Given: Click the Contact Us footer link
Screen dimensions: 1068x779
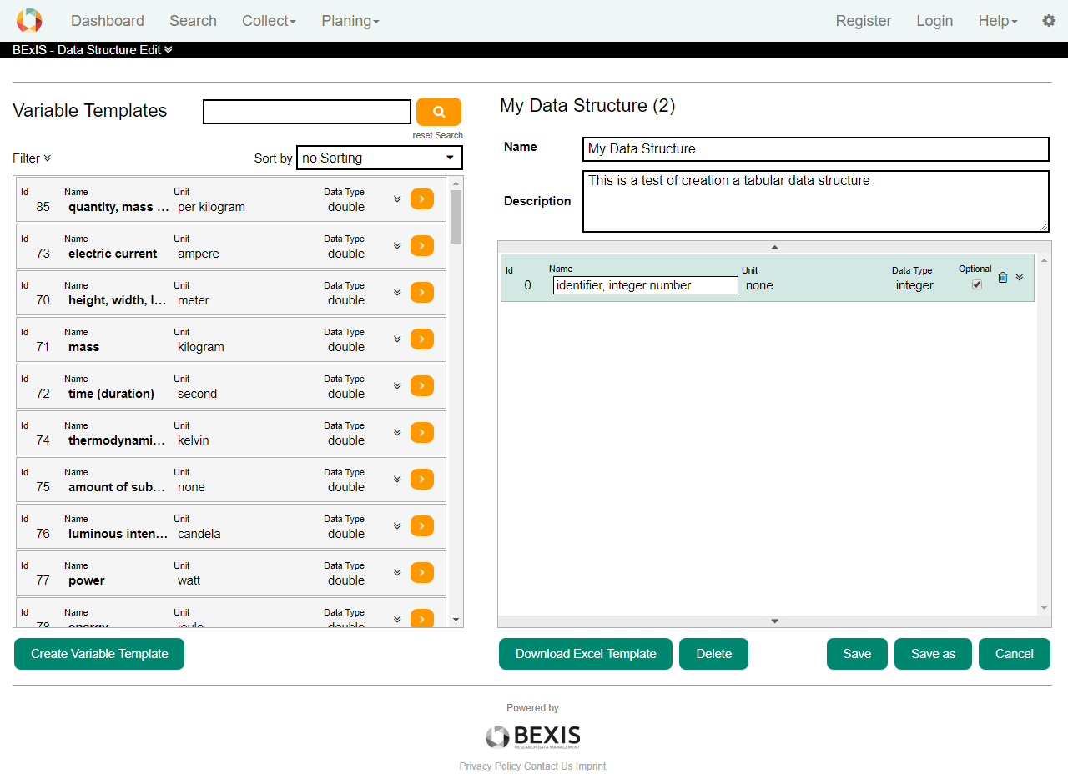Looking at the screenshot, I should click(x=548, y=766).
